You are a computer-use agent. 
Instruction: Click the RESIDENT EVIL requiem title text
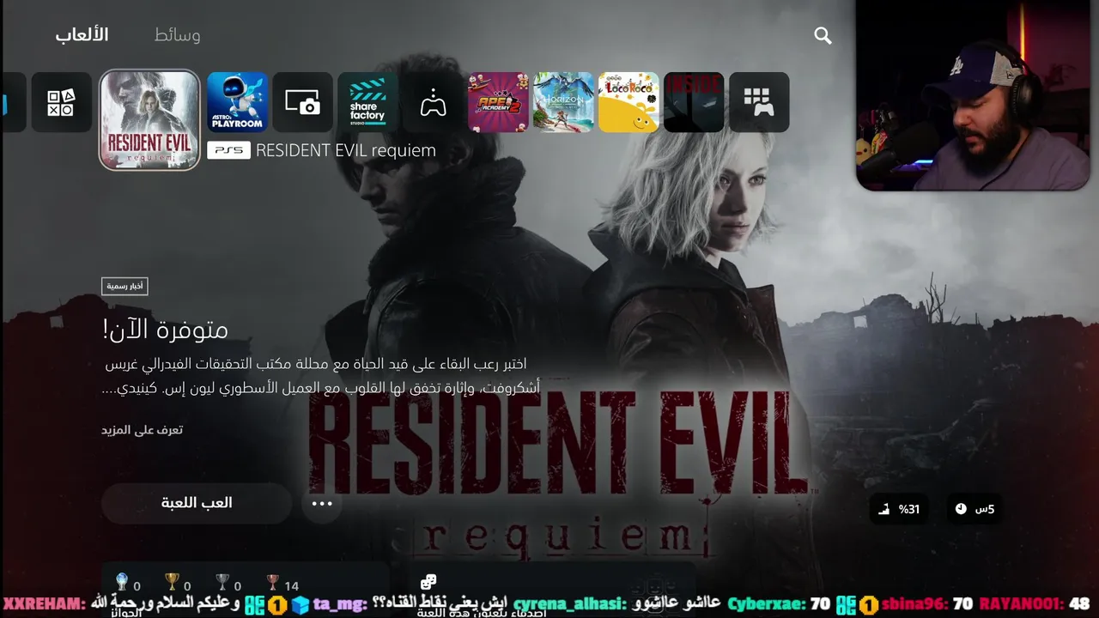(346, 150)
